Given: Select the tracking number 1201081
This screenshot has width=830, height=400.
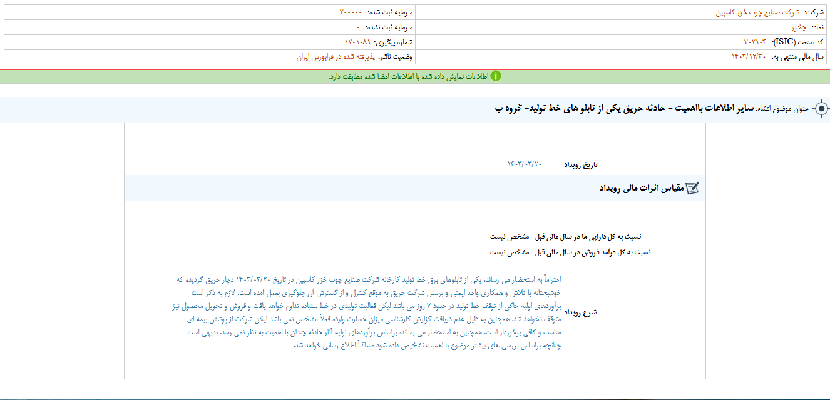Looking at the screenshot, I should [x=357, y=42].
